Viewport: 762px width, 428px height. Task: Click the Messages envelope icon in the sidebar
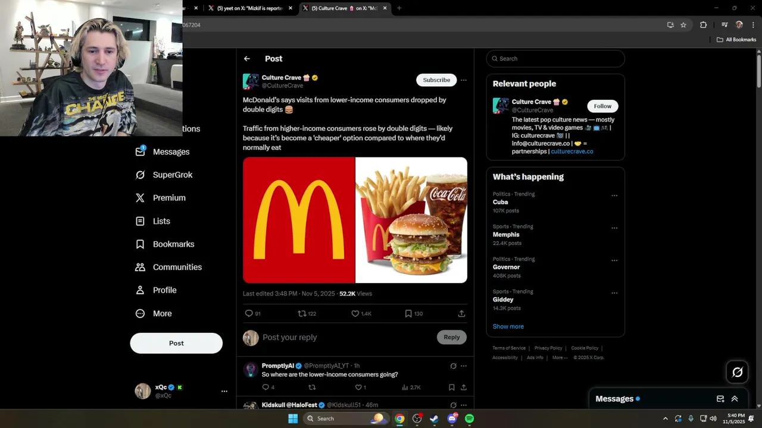click(140, 152)
